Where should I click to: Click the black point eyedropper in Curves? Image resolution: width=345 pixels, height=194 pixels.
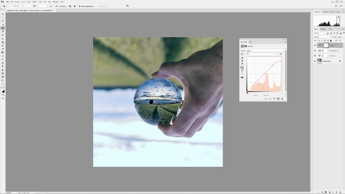click(242, 58)
